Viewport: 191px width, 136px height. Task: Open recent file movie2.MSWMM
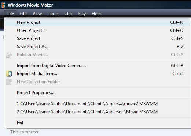pos(98,104)
